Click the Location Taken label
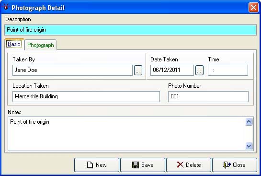The height and width of the screenshot is (176, 261). [31, 86]
